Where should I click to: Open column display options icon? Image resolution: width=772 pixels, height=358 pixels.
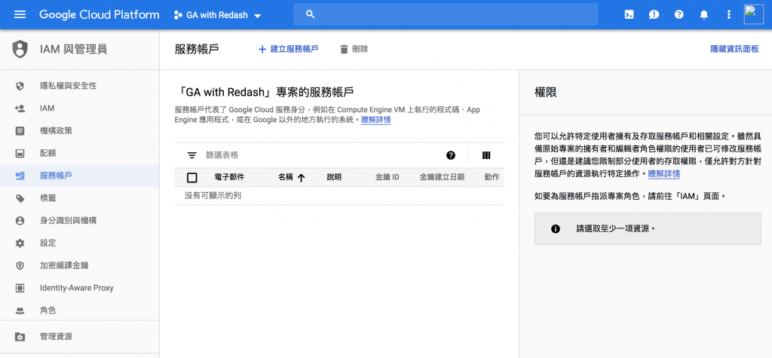(486, 155)
